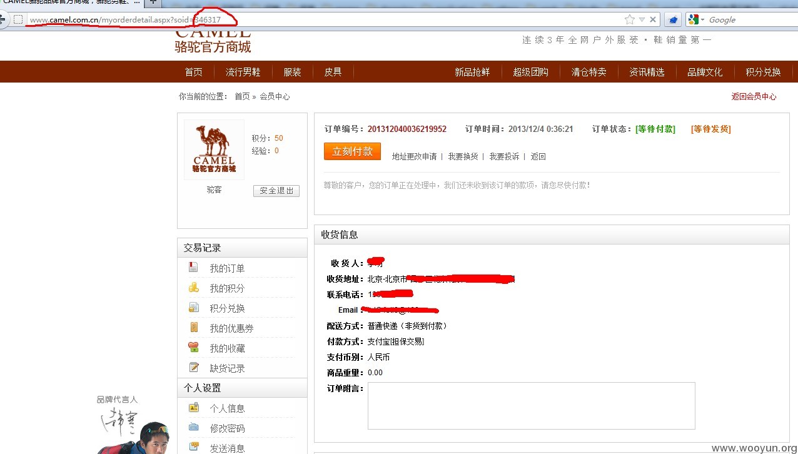The height and width of the screenshot is (454, 798).
Task: Click the 等待付款 order status text
Action: [x=655, y=129]
